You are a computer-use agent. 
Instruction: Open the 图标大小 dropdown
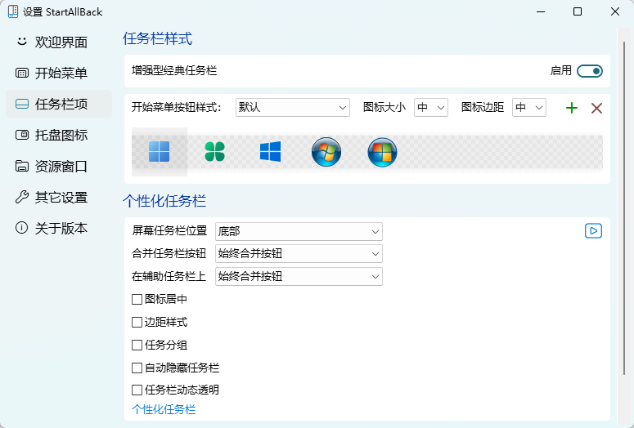[x=431, y=107]
